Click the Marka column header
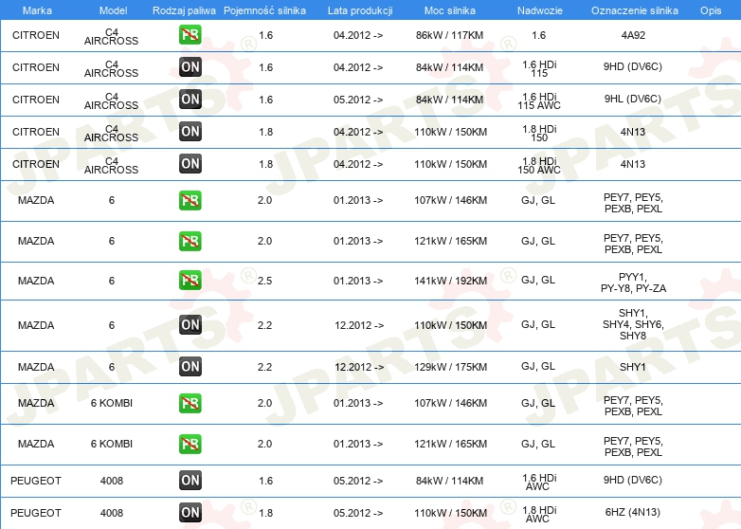Viewport: 741px width, 529px height. point(36,9)
